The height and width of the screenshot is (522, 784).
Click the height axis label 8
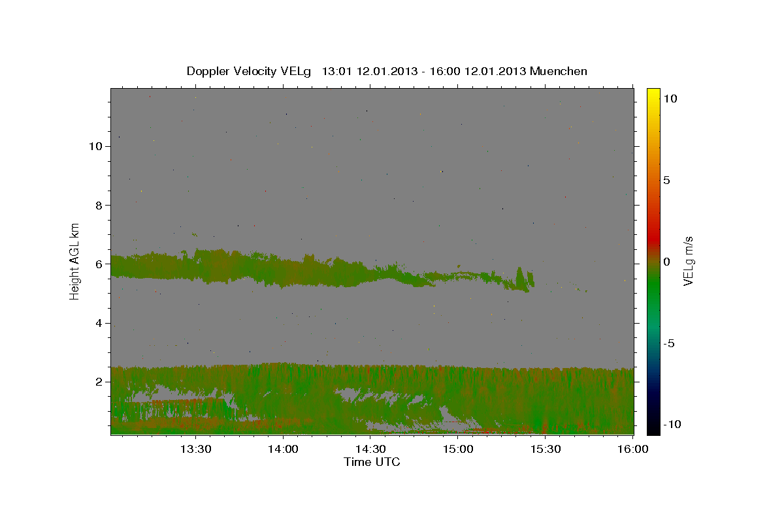pos(99,205)
